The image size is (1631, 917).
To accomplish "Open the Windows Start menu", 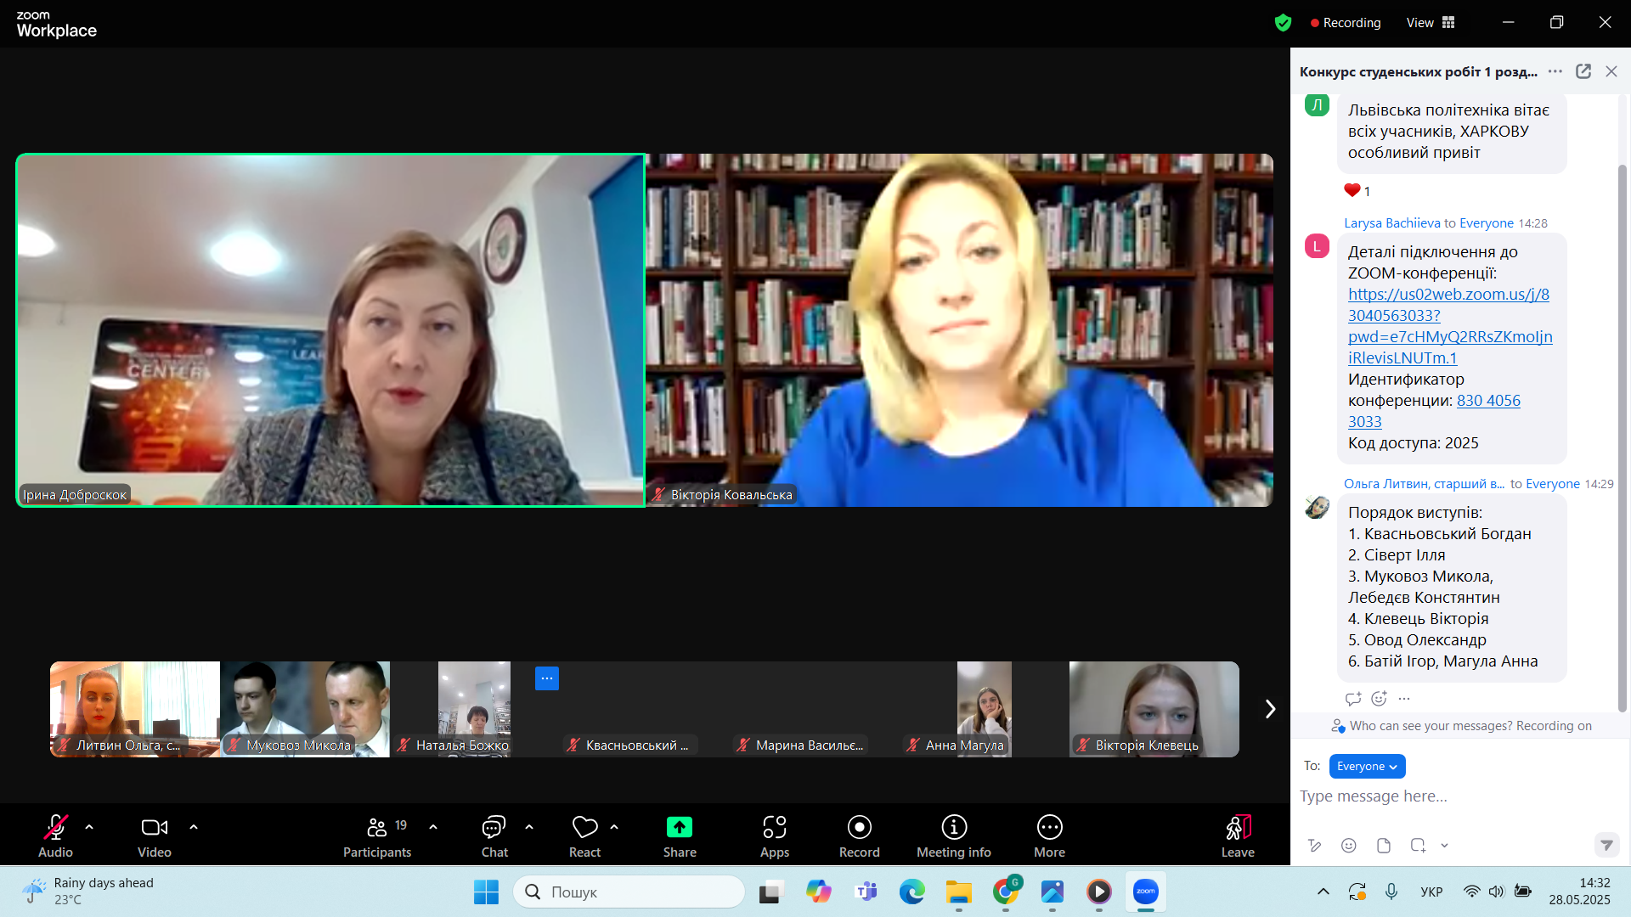I will (486, 892).
